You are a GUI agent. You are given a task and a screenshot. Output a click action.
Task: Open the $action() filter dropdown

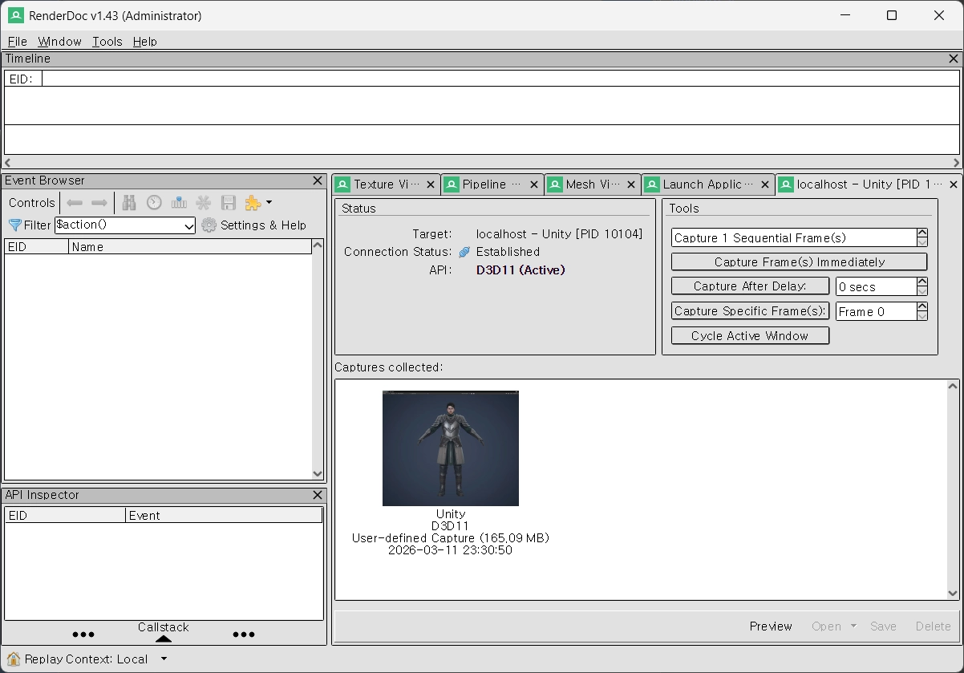point(189,226)
